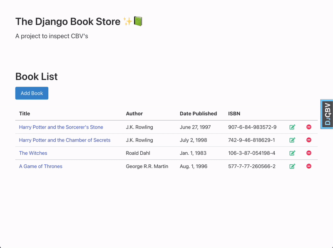This screenshot has height=248, width=333.
Task: Click the Author column header
Action: [x=134, y=114]
